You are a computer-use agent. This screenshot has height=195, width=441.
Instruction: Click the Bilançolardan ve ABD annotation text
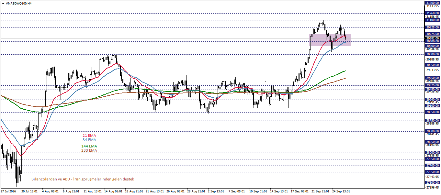tap(83, 179)
